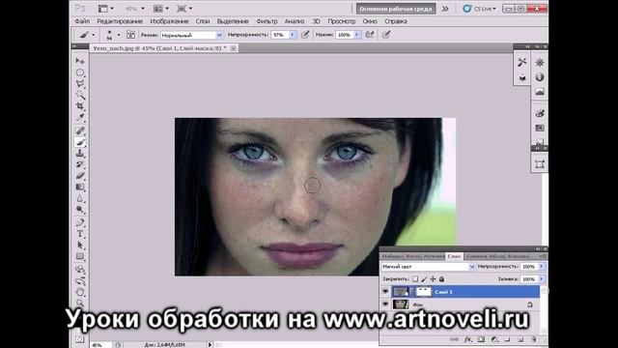
Task: Open the Изображение menu
Action: tap(170, 21)
